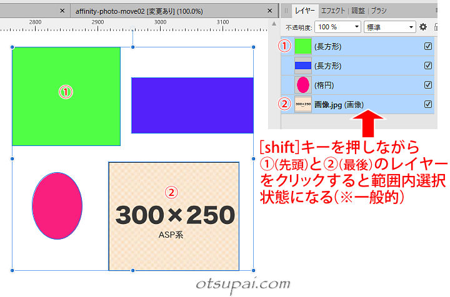Click the 300×250 image on canvas
450x297 pixels.
174,215
